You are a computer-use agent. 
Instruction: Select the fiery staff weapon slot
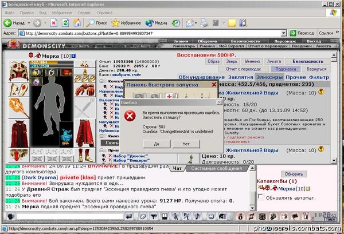tap(19, 108)
